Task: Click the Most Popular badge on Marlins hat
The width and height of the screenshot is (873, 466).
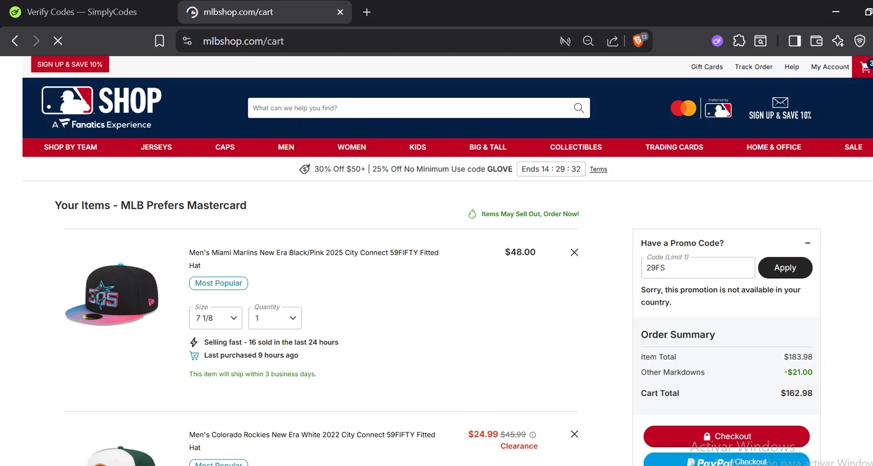Action: (219, 283)
